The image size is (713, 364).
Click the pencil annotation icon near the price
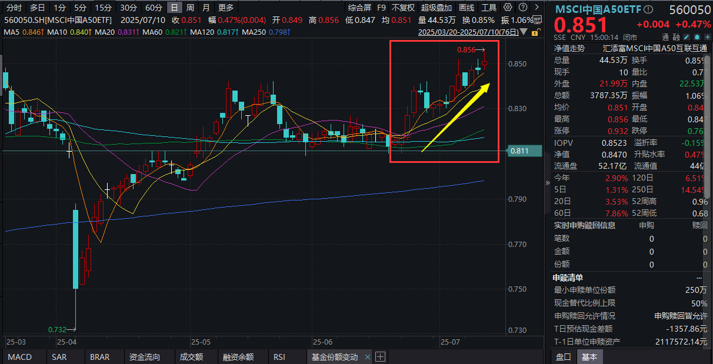(x=686, y=36)
